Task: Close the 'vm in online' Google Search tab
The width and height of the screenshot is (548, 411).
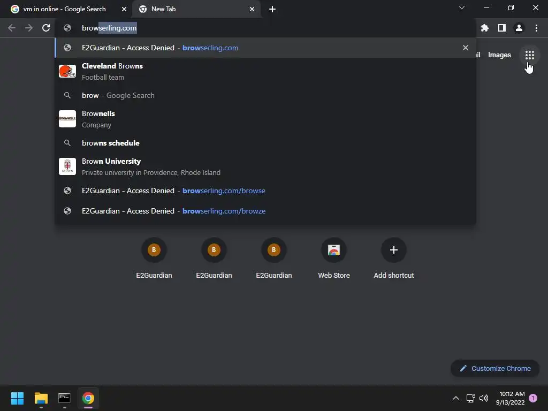Action: point(124,9)
